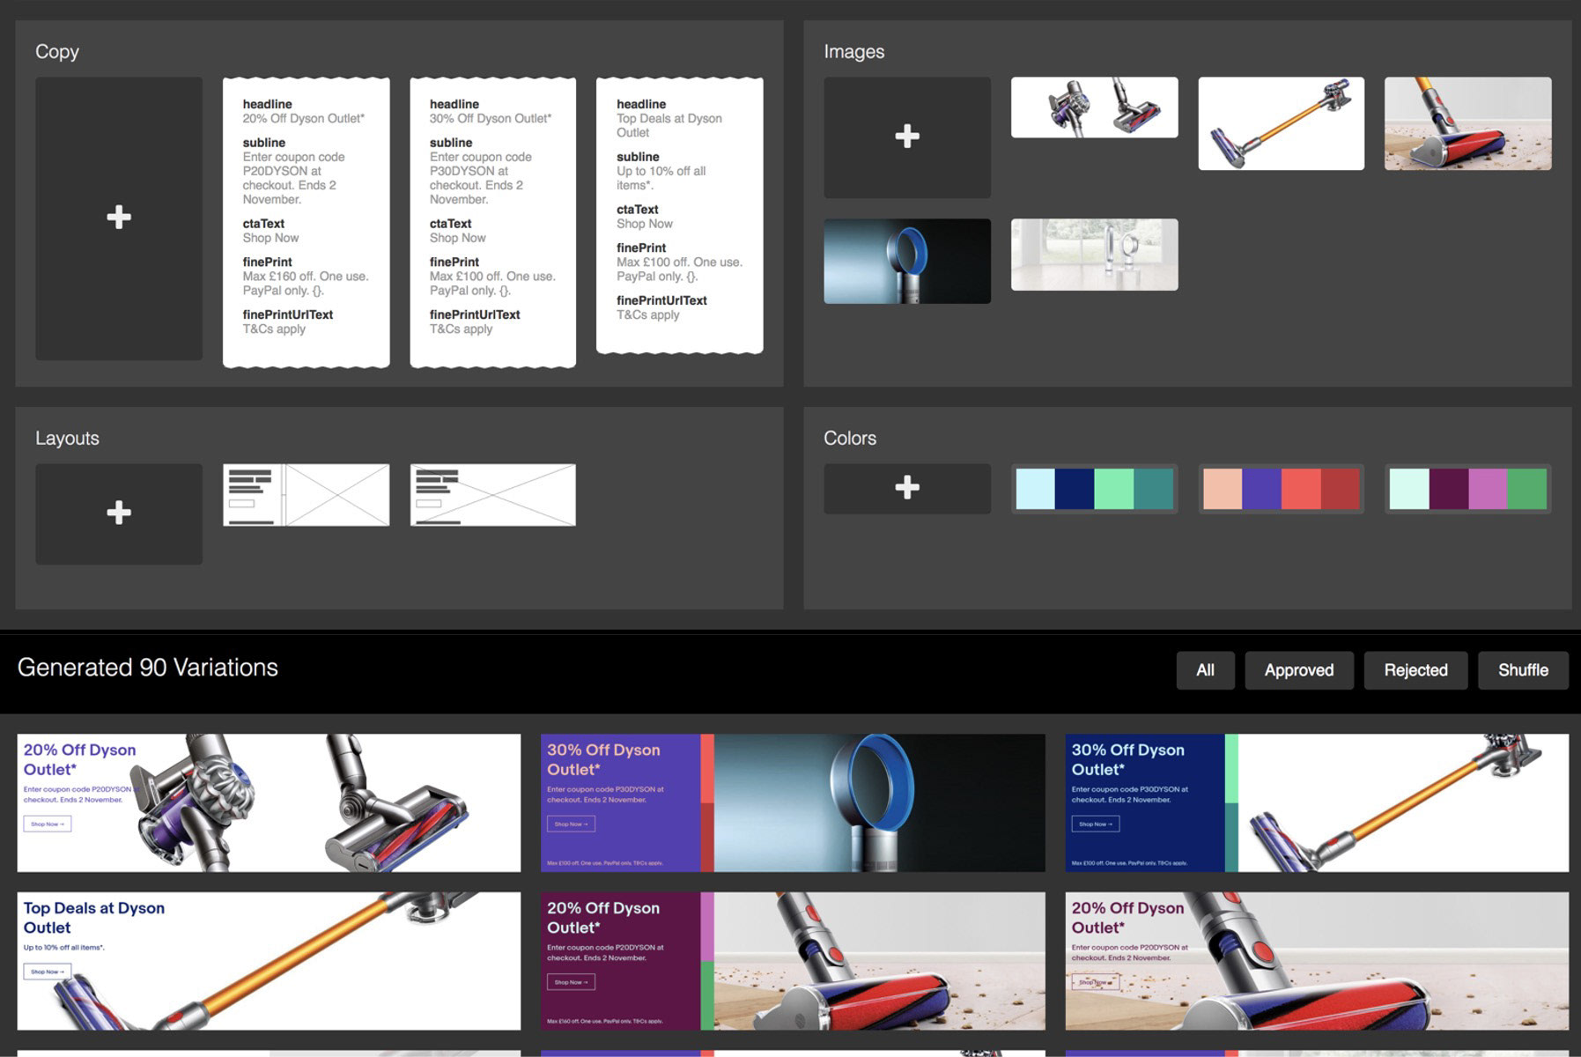Click the P30DYSON subline text in copy card
The width and height of the screenshot is (1581, 1057).
[481, 178]
